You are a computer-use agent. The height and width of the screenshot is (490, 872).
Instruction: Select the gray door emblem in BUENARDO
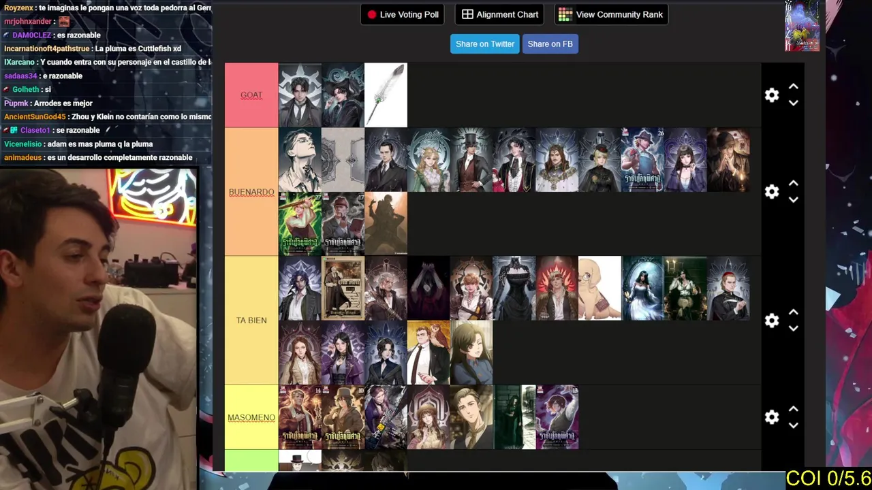[343, 160]
